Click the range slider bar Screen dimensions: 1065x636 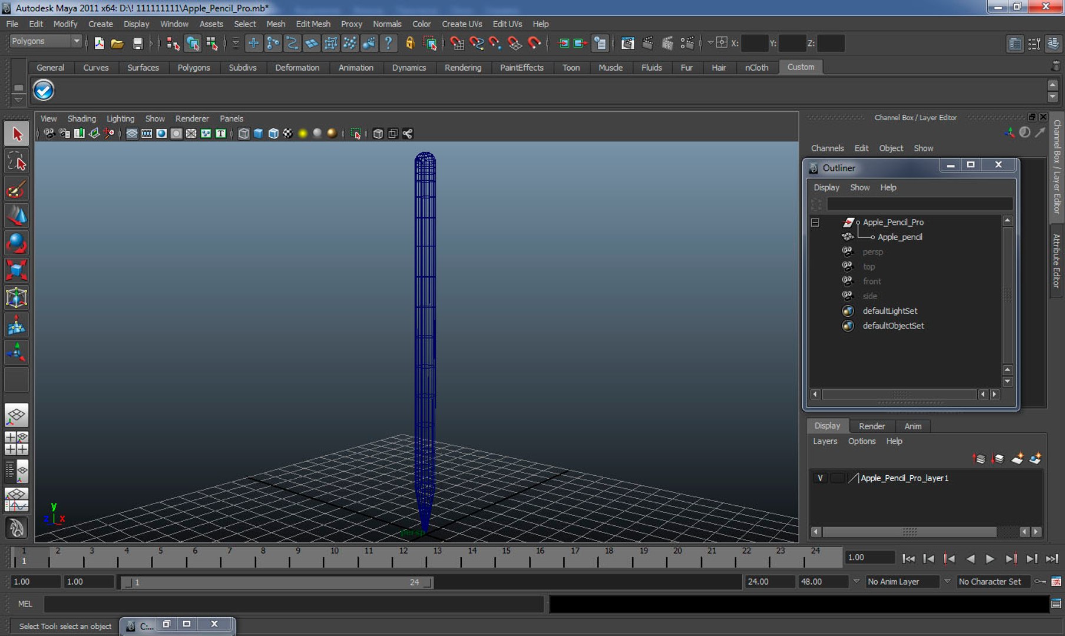(277, 582)
